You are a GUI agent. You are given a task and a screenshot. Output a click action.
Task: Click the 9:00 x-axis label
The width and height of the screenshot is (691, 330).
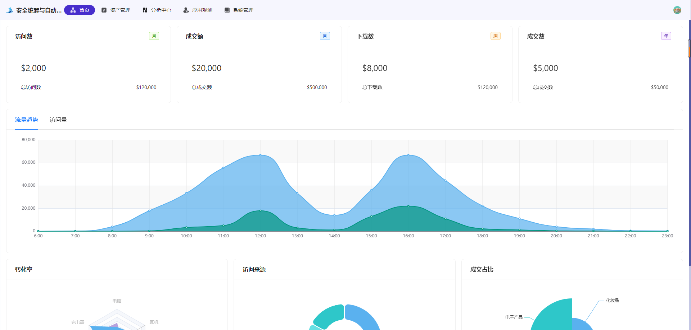[149, 236]
